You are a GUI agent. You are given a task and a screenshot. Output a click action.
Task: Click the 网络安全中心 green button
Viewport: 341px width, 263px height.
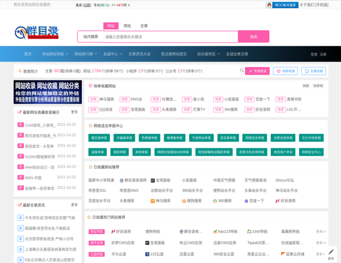pos(311,152)
